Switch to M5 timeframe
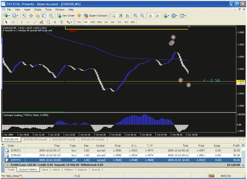This screenshot has height=179, width=247. click(86, 22)
